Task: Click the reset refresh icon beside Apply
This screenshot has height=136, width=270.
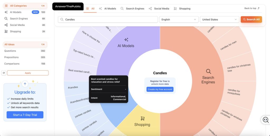Action: (4, 73)
